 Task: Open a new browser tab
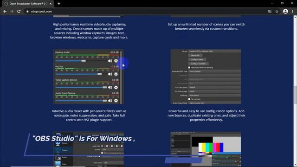(59, 4)
